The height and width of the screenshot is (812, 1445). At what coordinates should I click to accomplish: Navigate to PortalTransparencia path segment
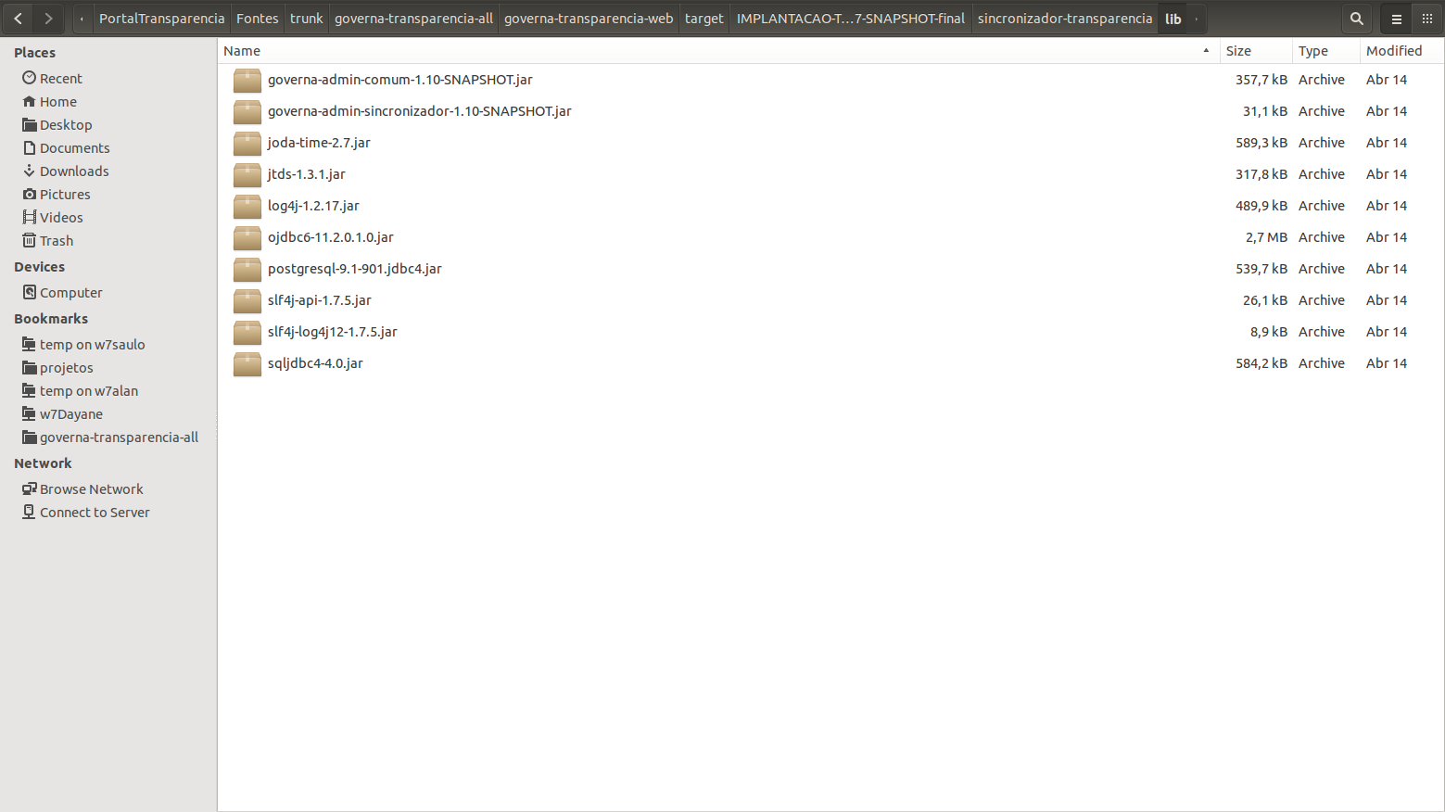[161, 19]
